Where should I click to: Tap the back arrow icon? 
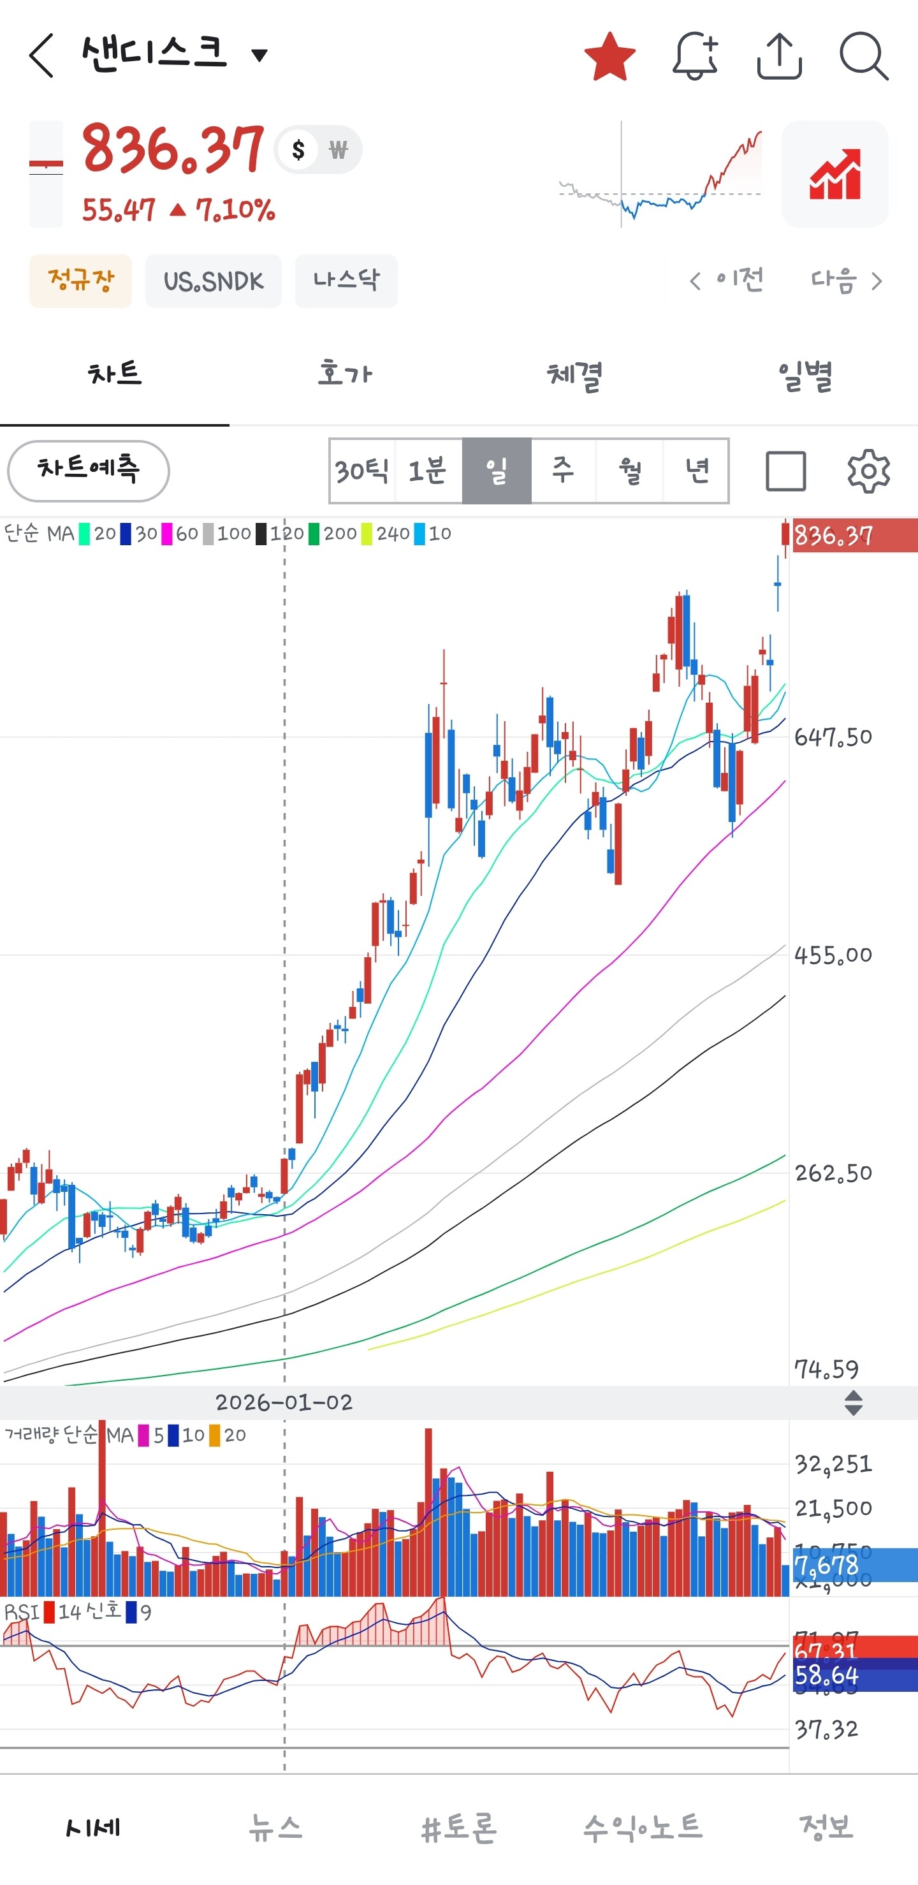tap(41, 55)
